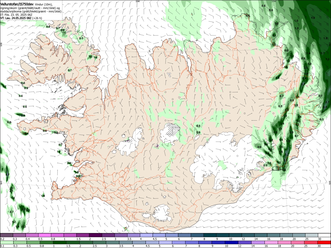Screen dimensions: 331x248
Task: Click the pink legend swatch between 0.5 and 0.8
Action: click(x=44, y=235)
